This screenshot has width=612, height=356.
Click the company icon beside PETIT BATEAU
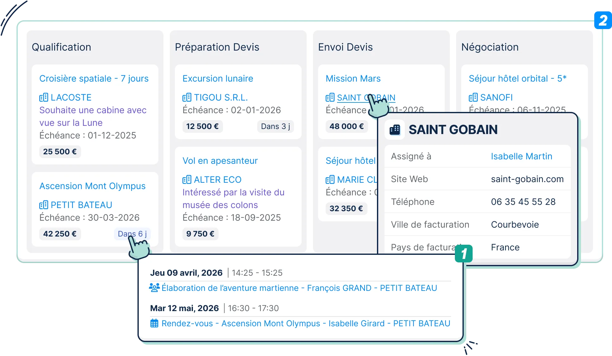pyautogui.click(x=44, y=205)
